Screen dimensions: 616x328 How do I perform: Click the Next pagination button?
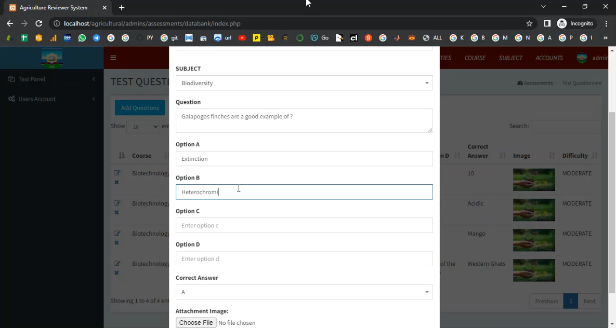click(589, 301)
